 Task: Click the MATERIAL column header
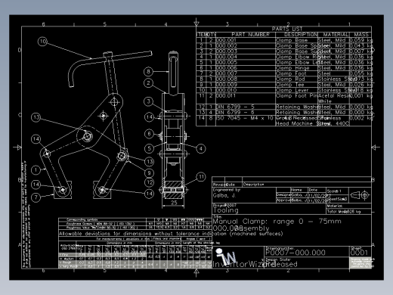coord(336,34)
